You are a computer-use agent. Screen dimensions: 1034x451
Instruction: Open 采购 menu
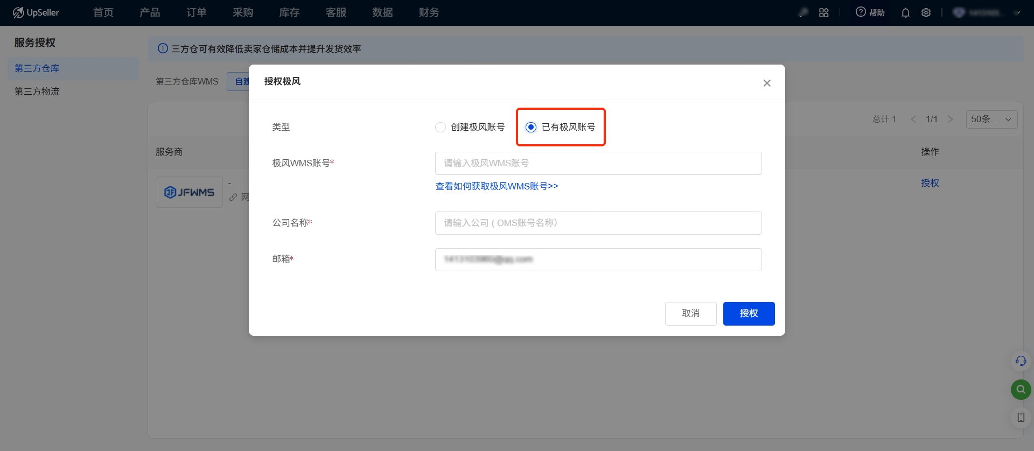point(243,12)
